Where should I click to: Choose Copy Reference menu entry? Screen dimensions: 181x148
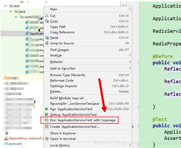pyautogui.click(x=88, y=32)
